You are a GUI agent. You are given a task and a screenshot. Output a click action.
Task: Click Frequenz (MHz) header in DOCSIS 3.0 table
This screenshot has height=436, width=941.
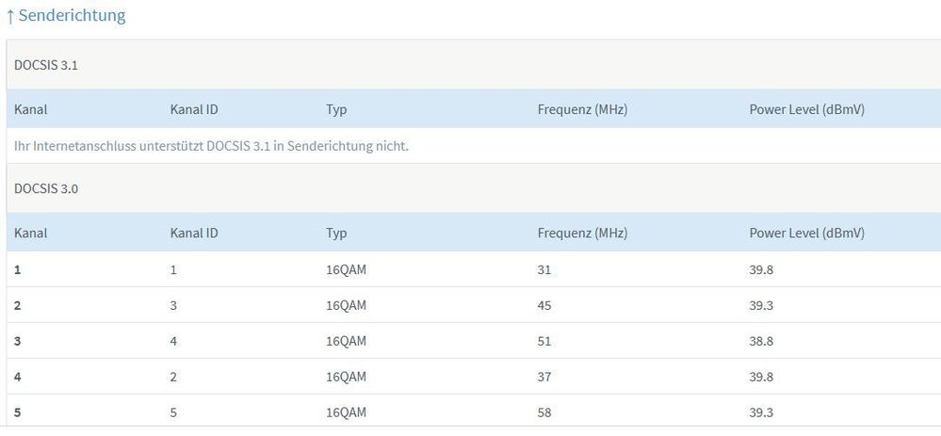582,233
